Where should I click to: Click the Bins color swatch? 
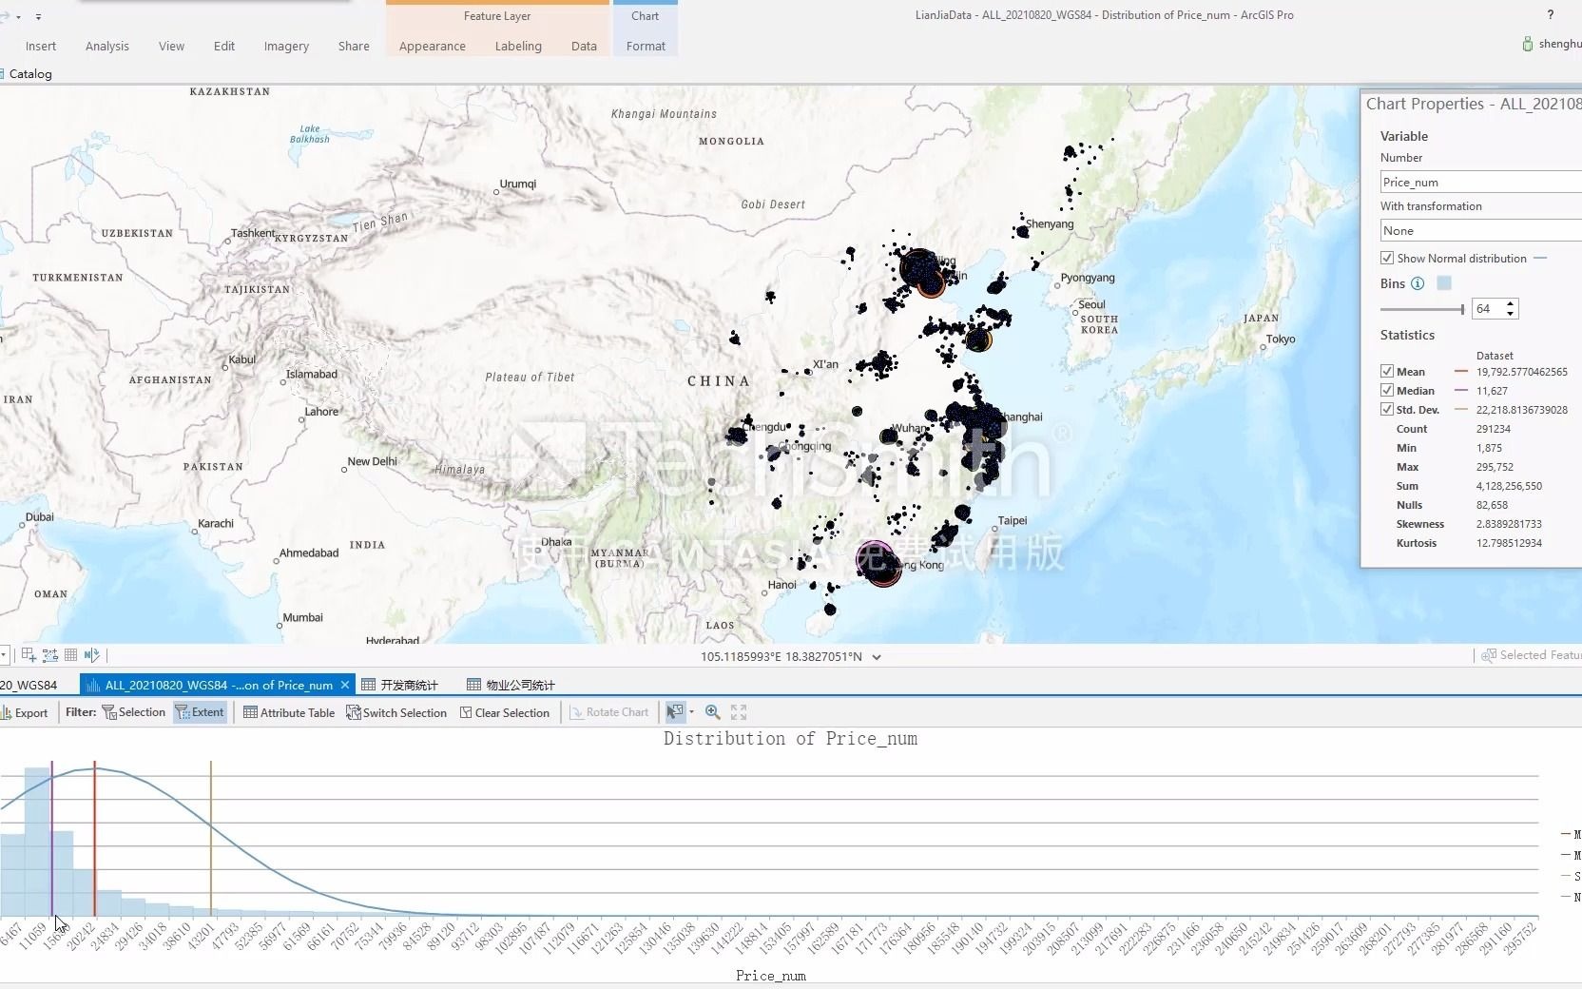tap(1444, 283)
